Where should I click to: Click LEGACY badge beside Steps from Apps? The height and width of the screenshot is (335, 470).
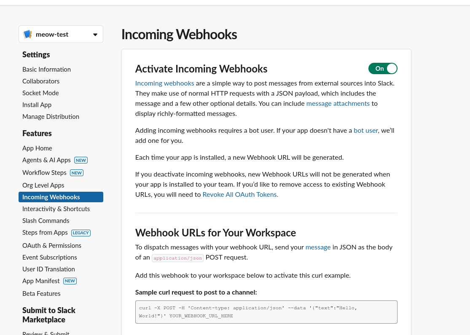point(81,233)
